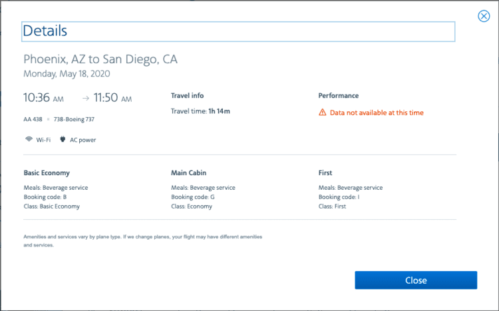Click the AA 438 flight number
Viewport: 499px width, 311px height.
click(33, 119)
